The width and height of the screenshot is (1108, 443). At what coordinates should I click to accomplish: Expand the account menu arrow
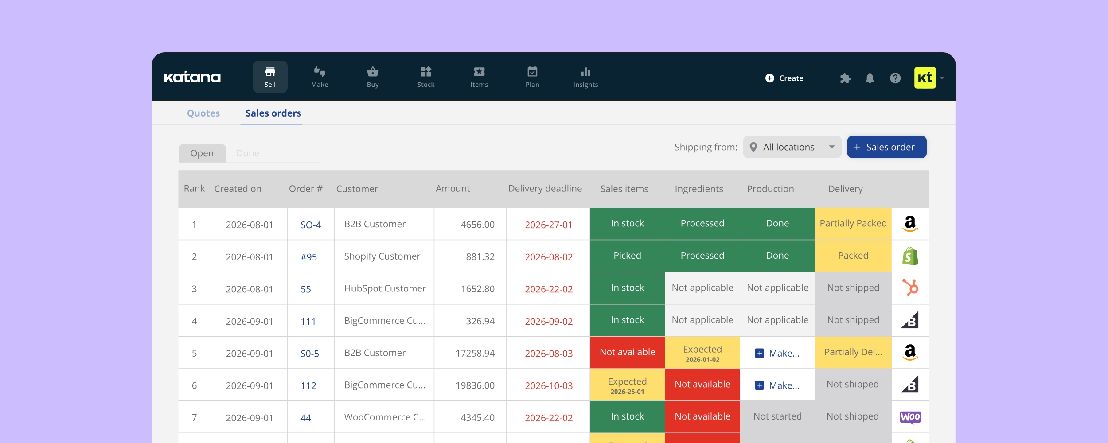(942, 78)
